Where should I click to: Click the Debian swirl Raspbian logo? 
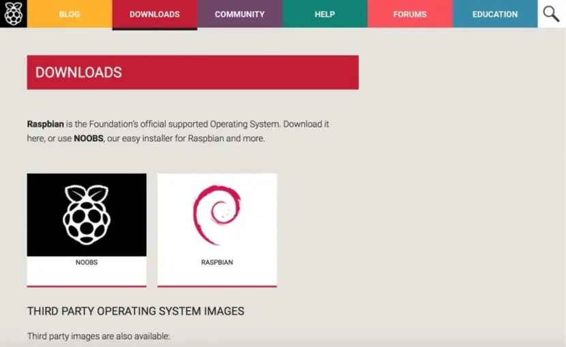(x=217, y=215)
